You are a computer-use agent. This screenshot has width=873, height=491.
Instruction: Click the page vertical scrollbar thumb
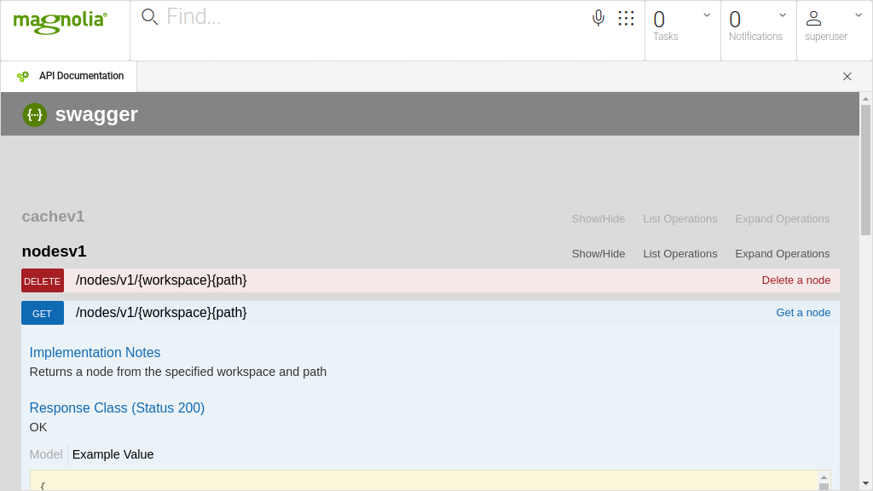(865, 170)
